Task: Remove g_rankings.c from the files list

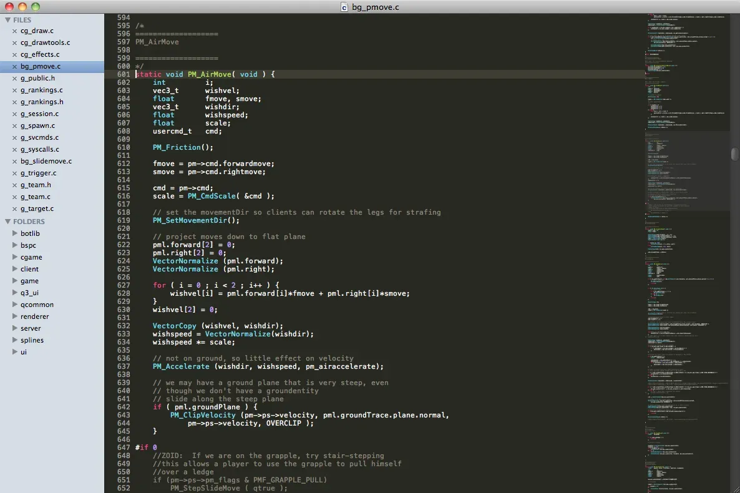Action: pyautogui.click(x=14, y=90)
